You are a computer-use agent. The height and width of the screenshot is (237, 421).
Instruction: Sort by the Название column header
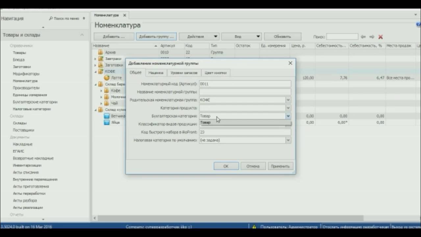(125, 46)
